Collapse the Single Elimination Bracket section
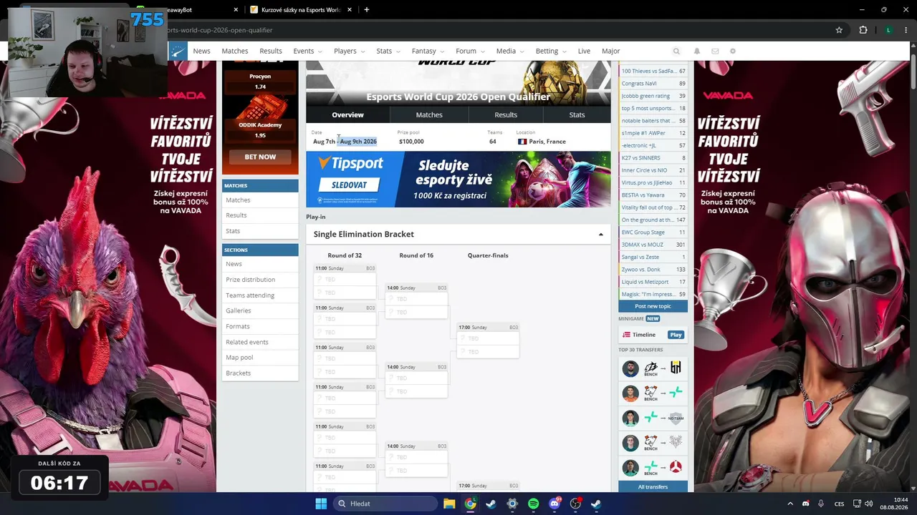 tap(600, 235)
